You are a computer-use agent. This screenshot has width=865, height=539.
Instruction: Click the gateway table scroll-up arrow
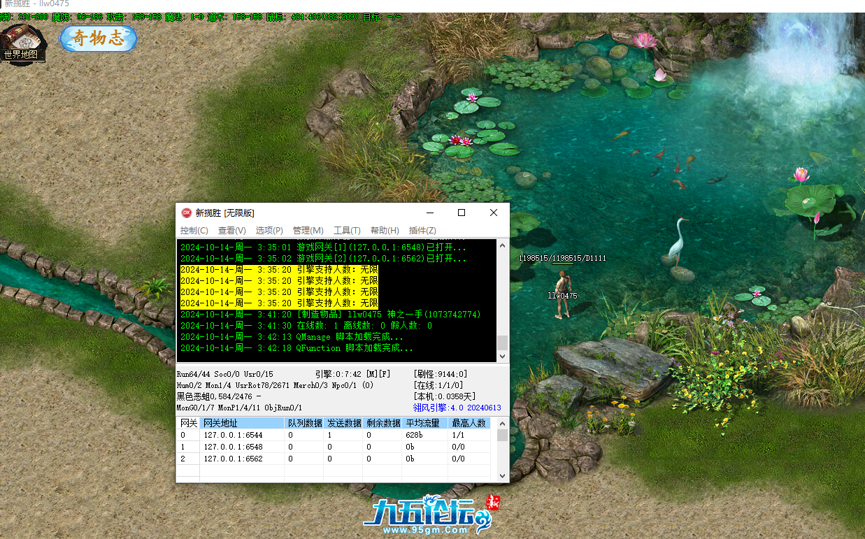(x=502, y=424)
